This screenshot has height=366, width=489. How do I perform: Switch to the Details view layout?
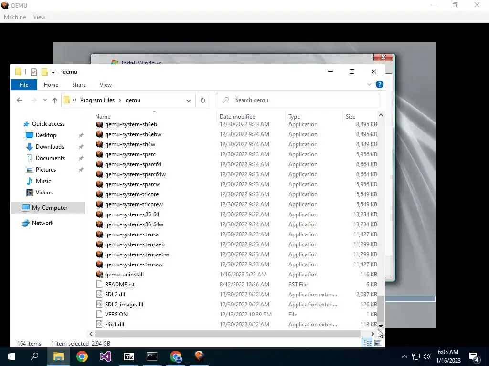[x=367, y=343]
